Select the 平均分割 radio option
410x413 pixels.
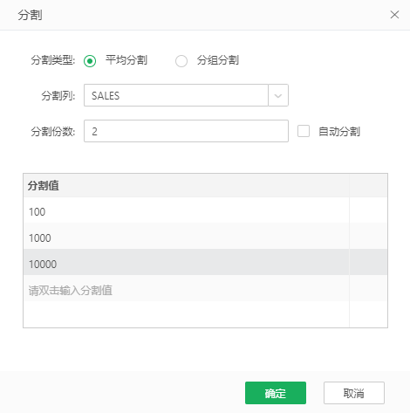[90, 61]
